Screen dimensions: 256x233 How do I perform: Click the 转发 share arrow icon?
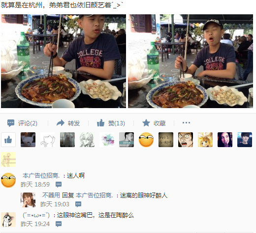[x=61, y=123]
